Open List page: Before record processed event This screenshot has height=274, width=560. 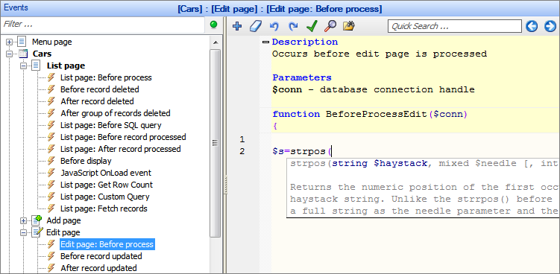(123, 137)
